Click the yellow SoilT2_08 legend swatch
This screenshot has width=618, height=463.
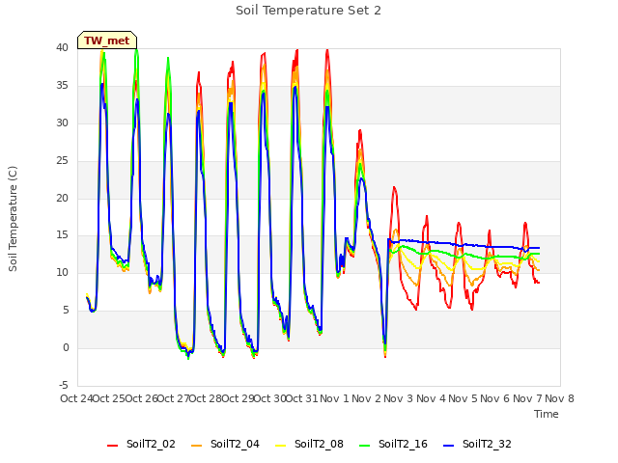coord(280,446)
